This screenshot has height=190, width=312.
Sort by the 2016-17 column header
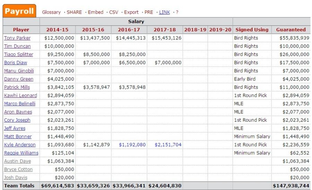129,30
